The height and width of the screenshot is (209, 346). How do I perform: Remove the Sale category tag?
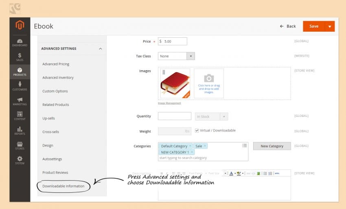[205, 146]
